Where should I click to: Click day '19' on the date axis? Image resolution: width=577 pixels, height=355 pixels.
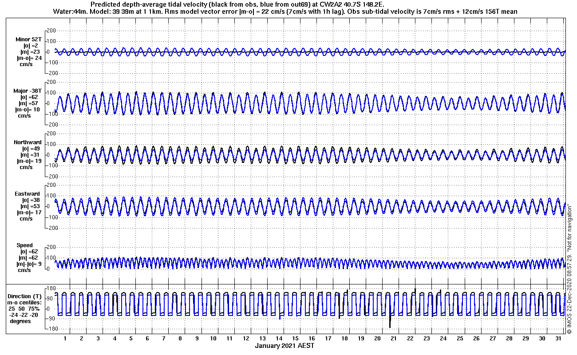pos(361,339)
